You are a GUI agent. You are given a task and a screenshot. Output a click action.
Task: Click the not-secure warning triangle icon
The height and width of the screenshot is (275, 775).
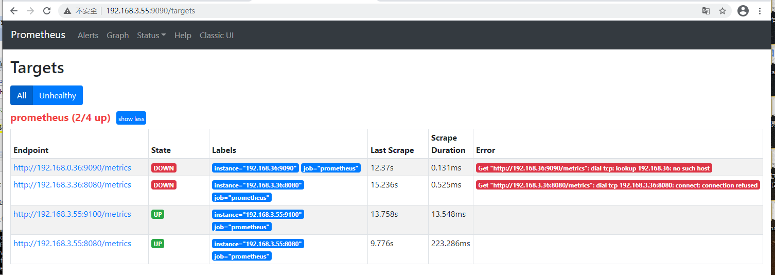click(67, 11)
